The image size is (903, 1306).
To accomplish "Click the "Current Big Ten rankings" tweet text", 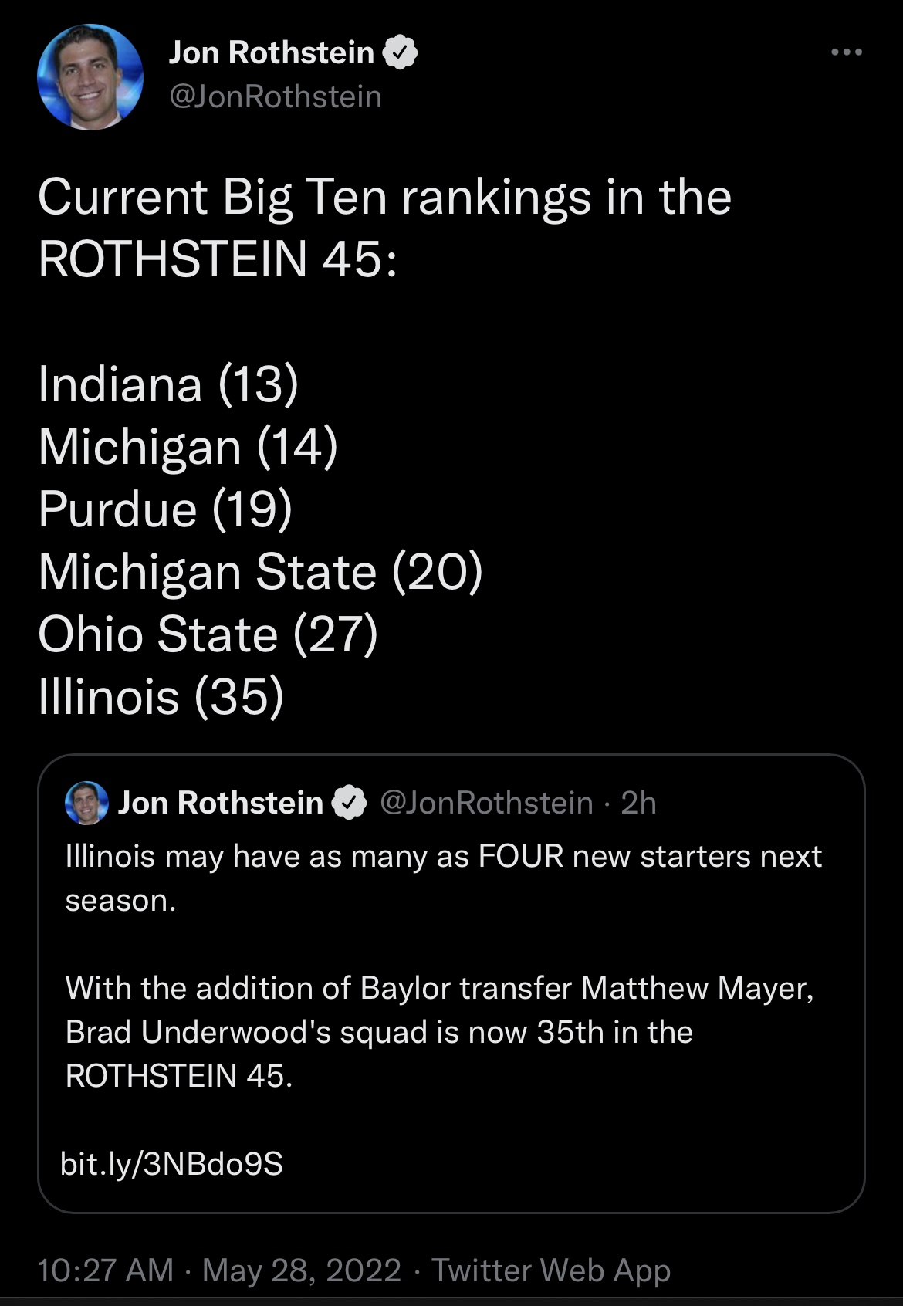I will point(384,227).
